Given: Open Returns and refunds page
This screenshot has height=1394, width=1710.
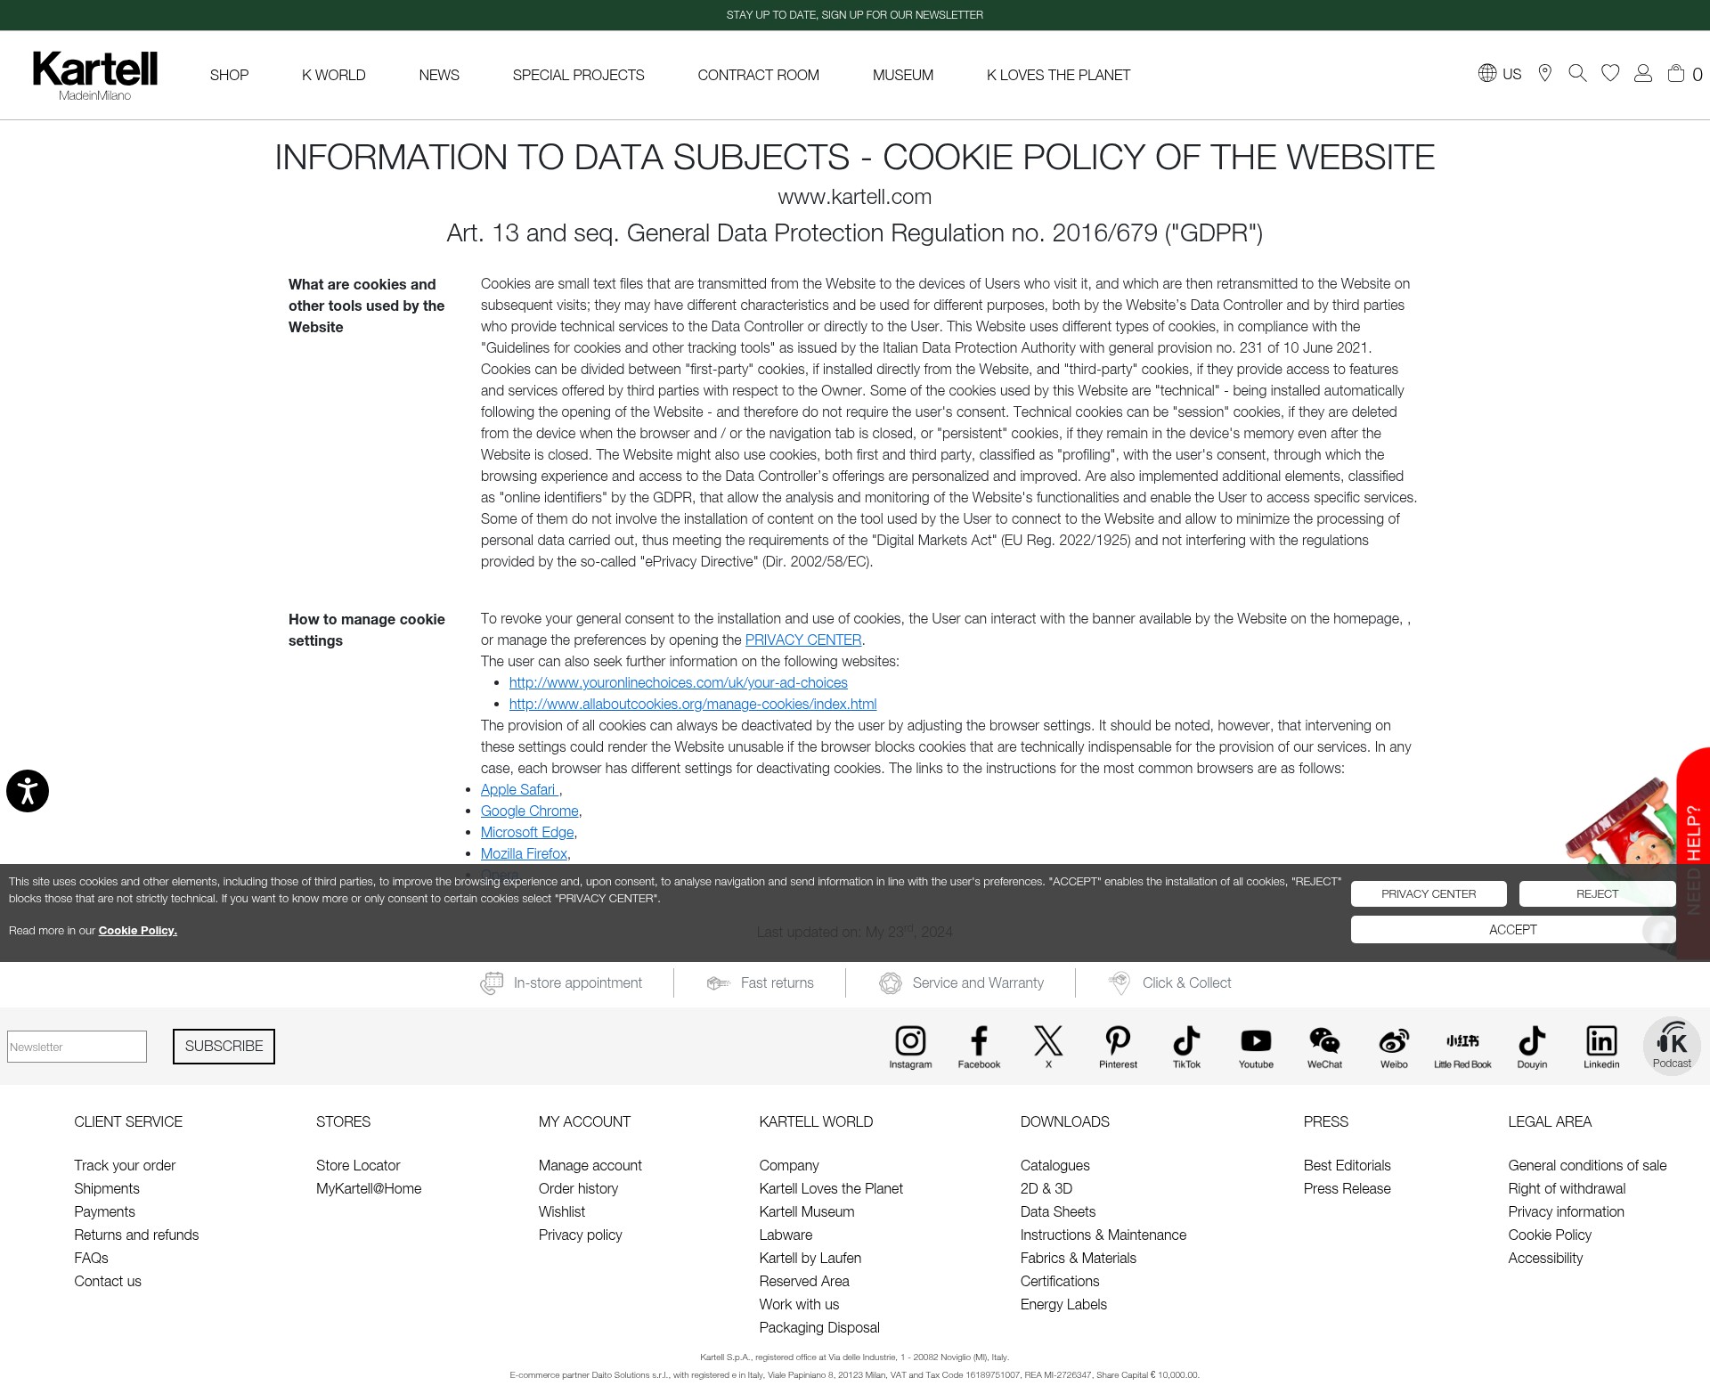Looking at the screenshot, I should [x=136, y=1235].
